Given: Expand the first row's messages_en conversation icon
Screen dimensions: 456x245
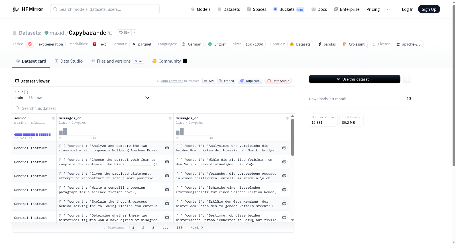Looking at the screenshot, I should [x=167, y=148].
